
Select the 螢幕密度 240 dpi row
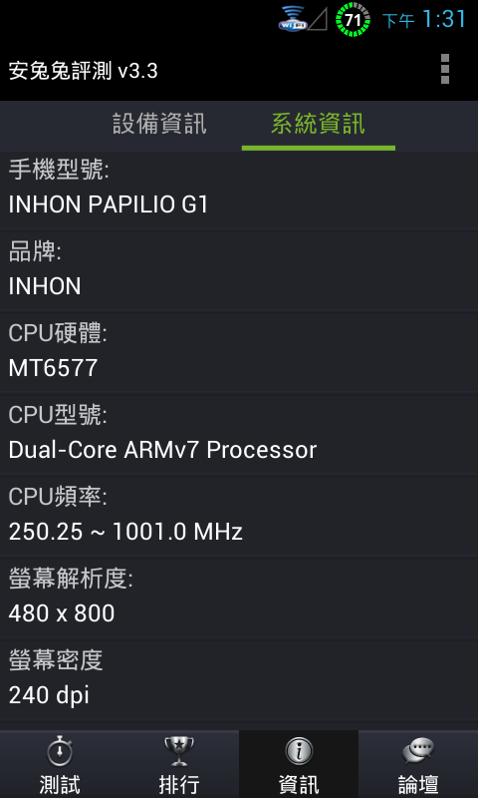click(239, 679)
